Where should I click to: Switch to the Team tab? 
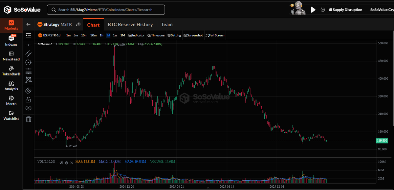(x=167, y=24)
